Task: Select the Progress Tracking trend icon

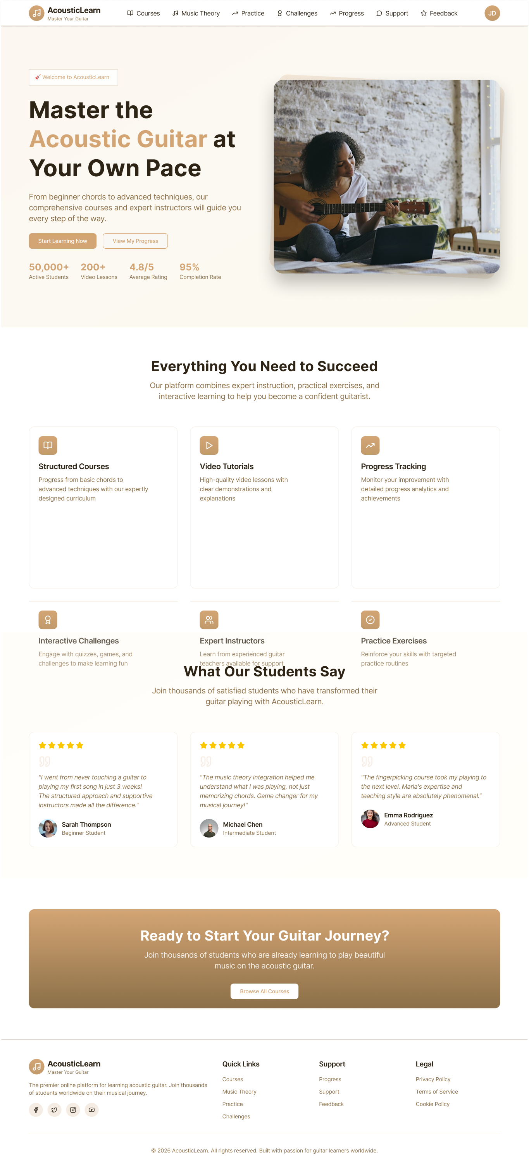Action: coord(370,445)
